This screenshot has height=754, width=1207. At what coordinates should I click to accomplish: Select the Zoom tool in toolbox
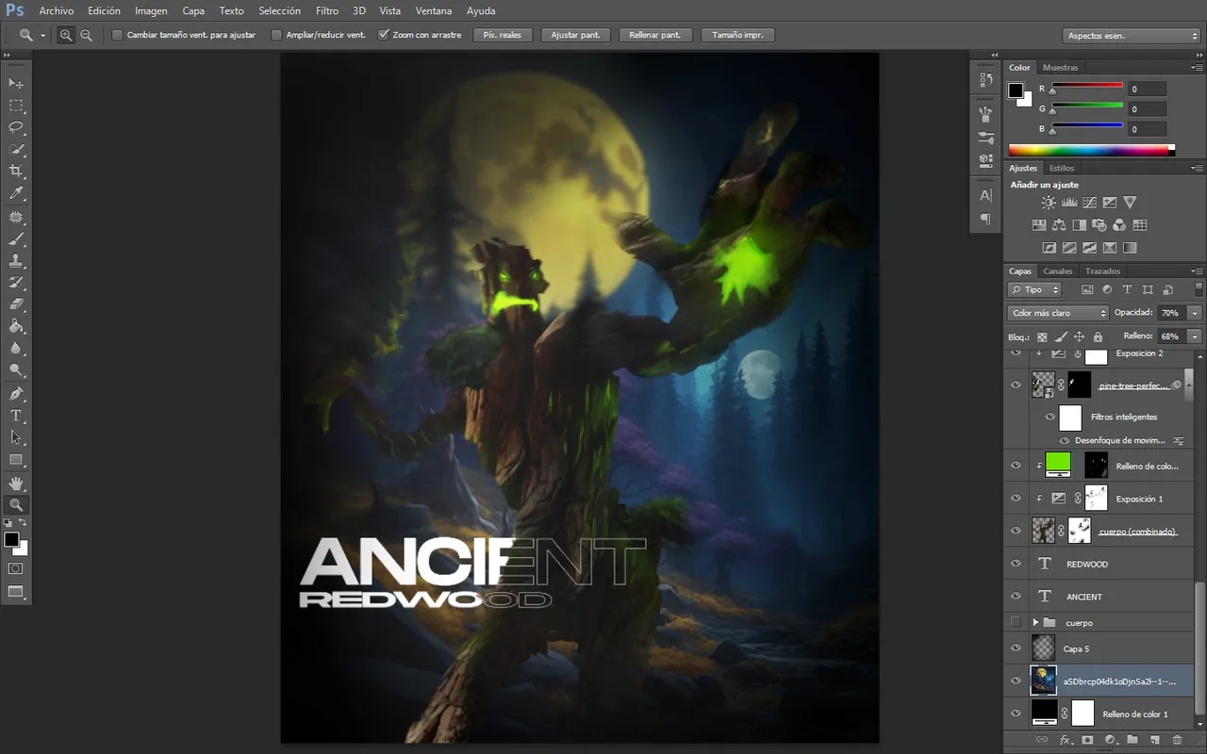[16, 505]
